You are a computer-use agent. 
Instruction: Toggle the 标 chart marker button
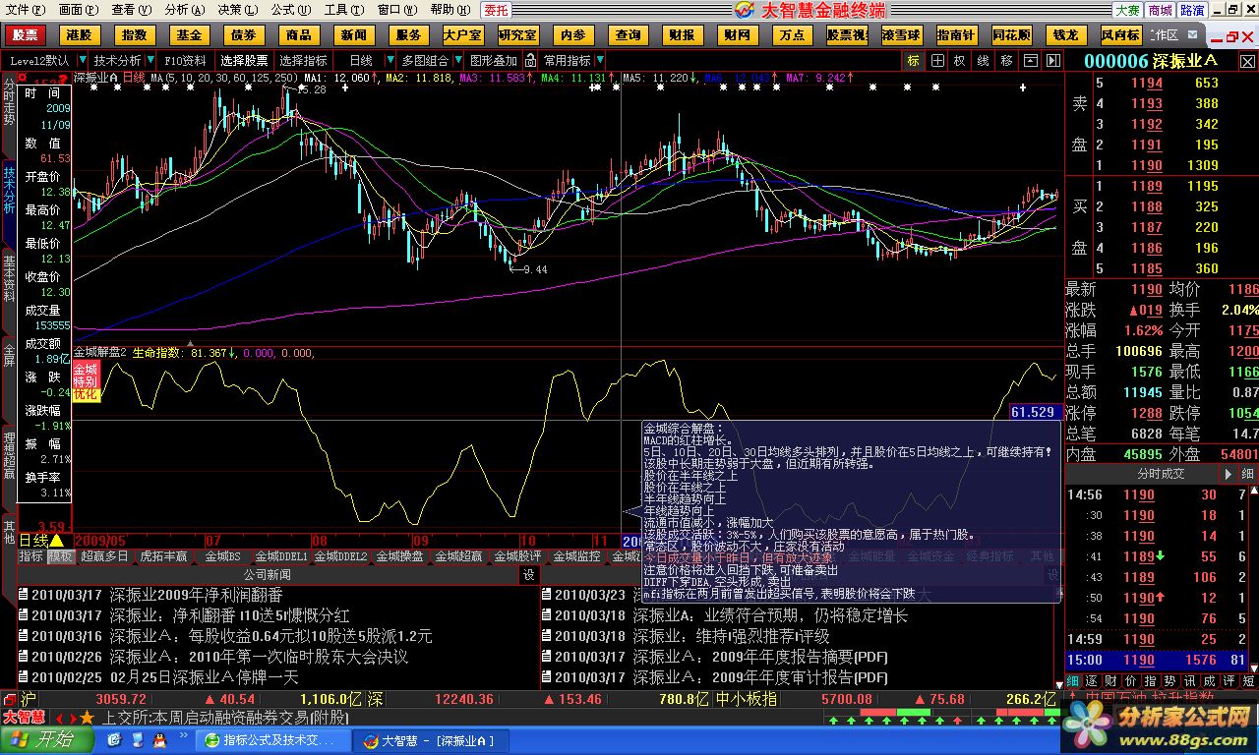(914, 61)
